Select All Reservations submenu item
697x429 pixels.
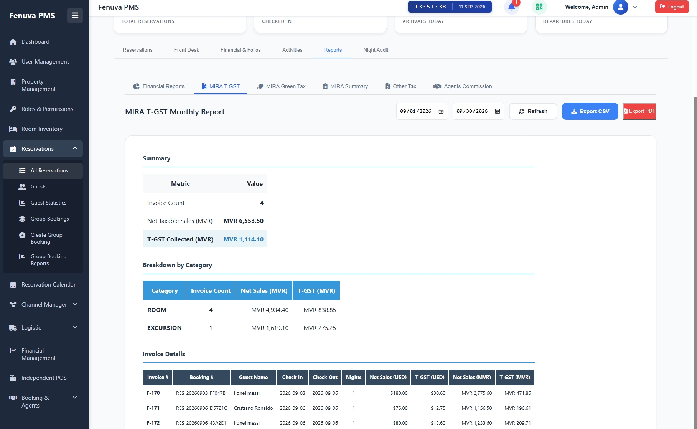point(43,171)
